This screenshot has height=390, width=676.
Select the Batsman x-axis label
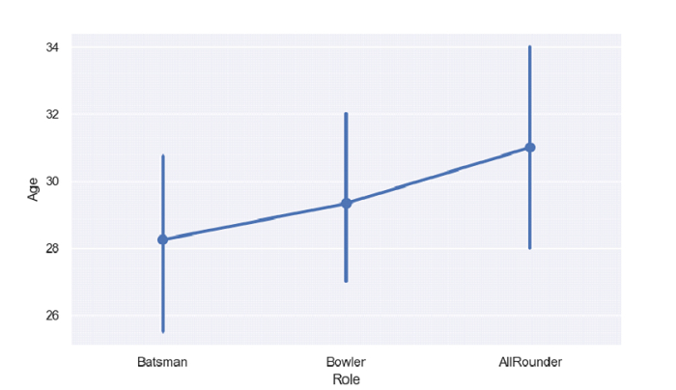click(162, 362)
